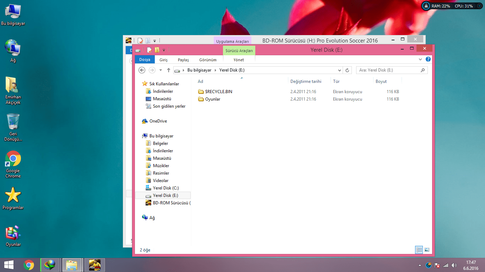This screenshot has width=485, height=272.
Task: Open the Programlar star icon on desktop
Action: click(13, 198)
